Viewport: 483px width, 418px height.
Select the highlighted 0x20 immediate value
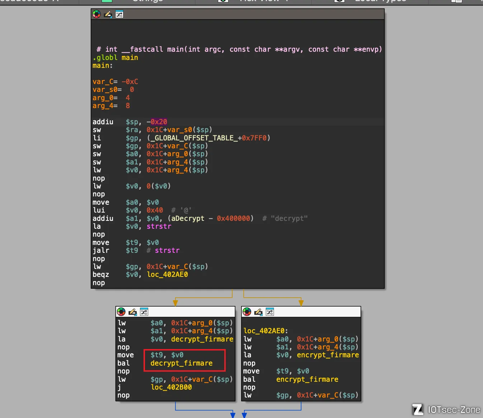coord(159,122)
